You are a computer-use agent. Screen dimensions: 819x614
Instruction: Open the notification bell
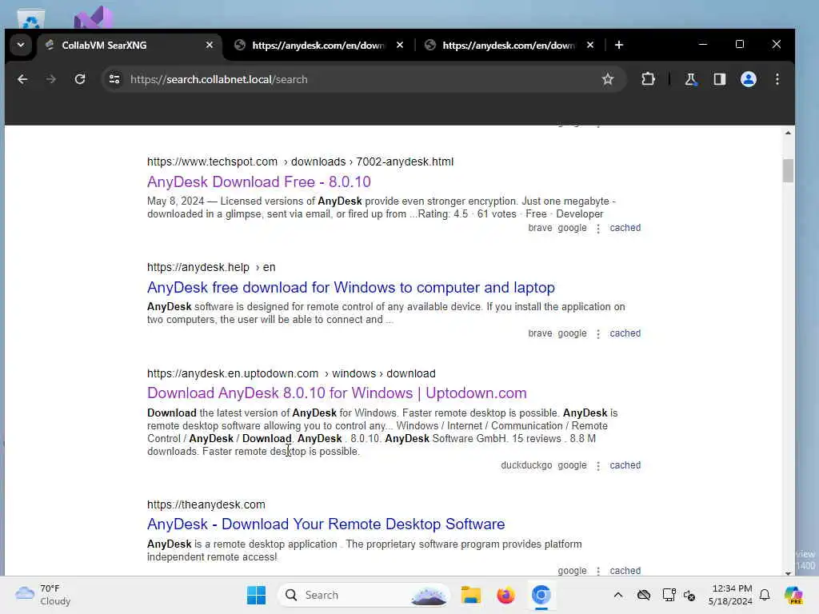coord(765,595)
